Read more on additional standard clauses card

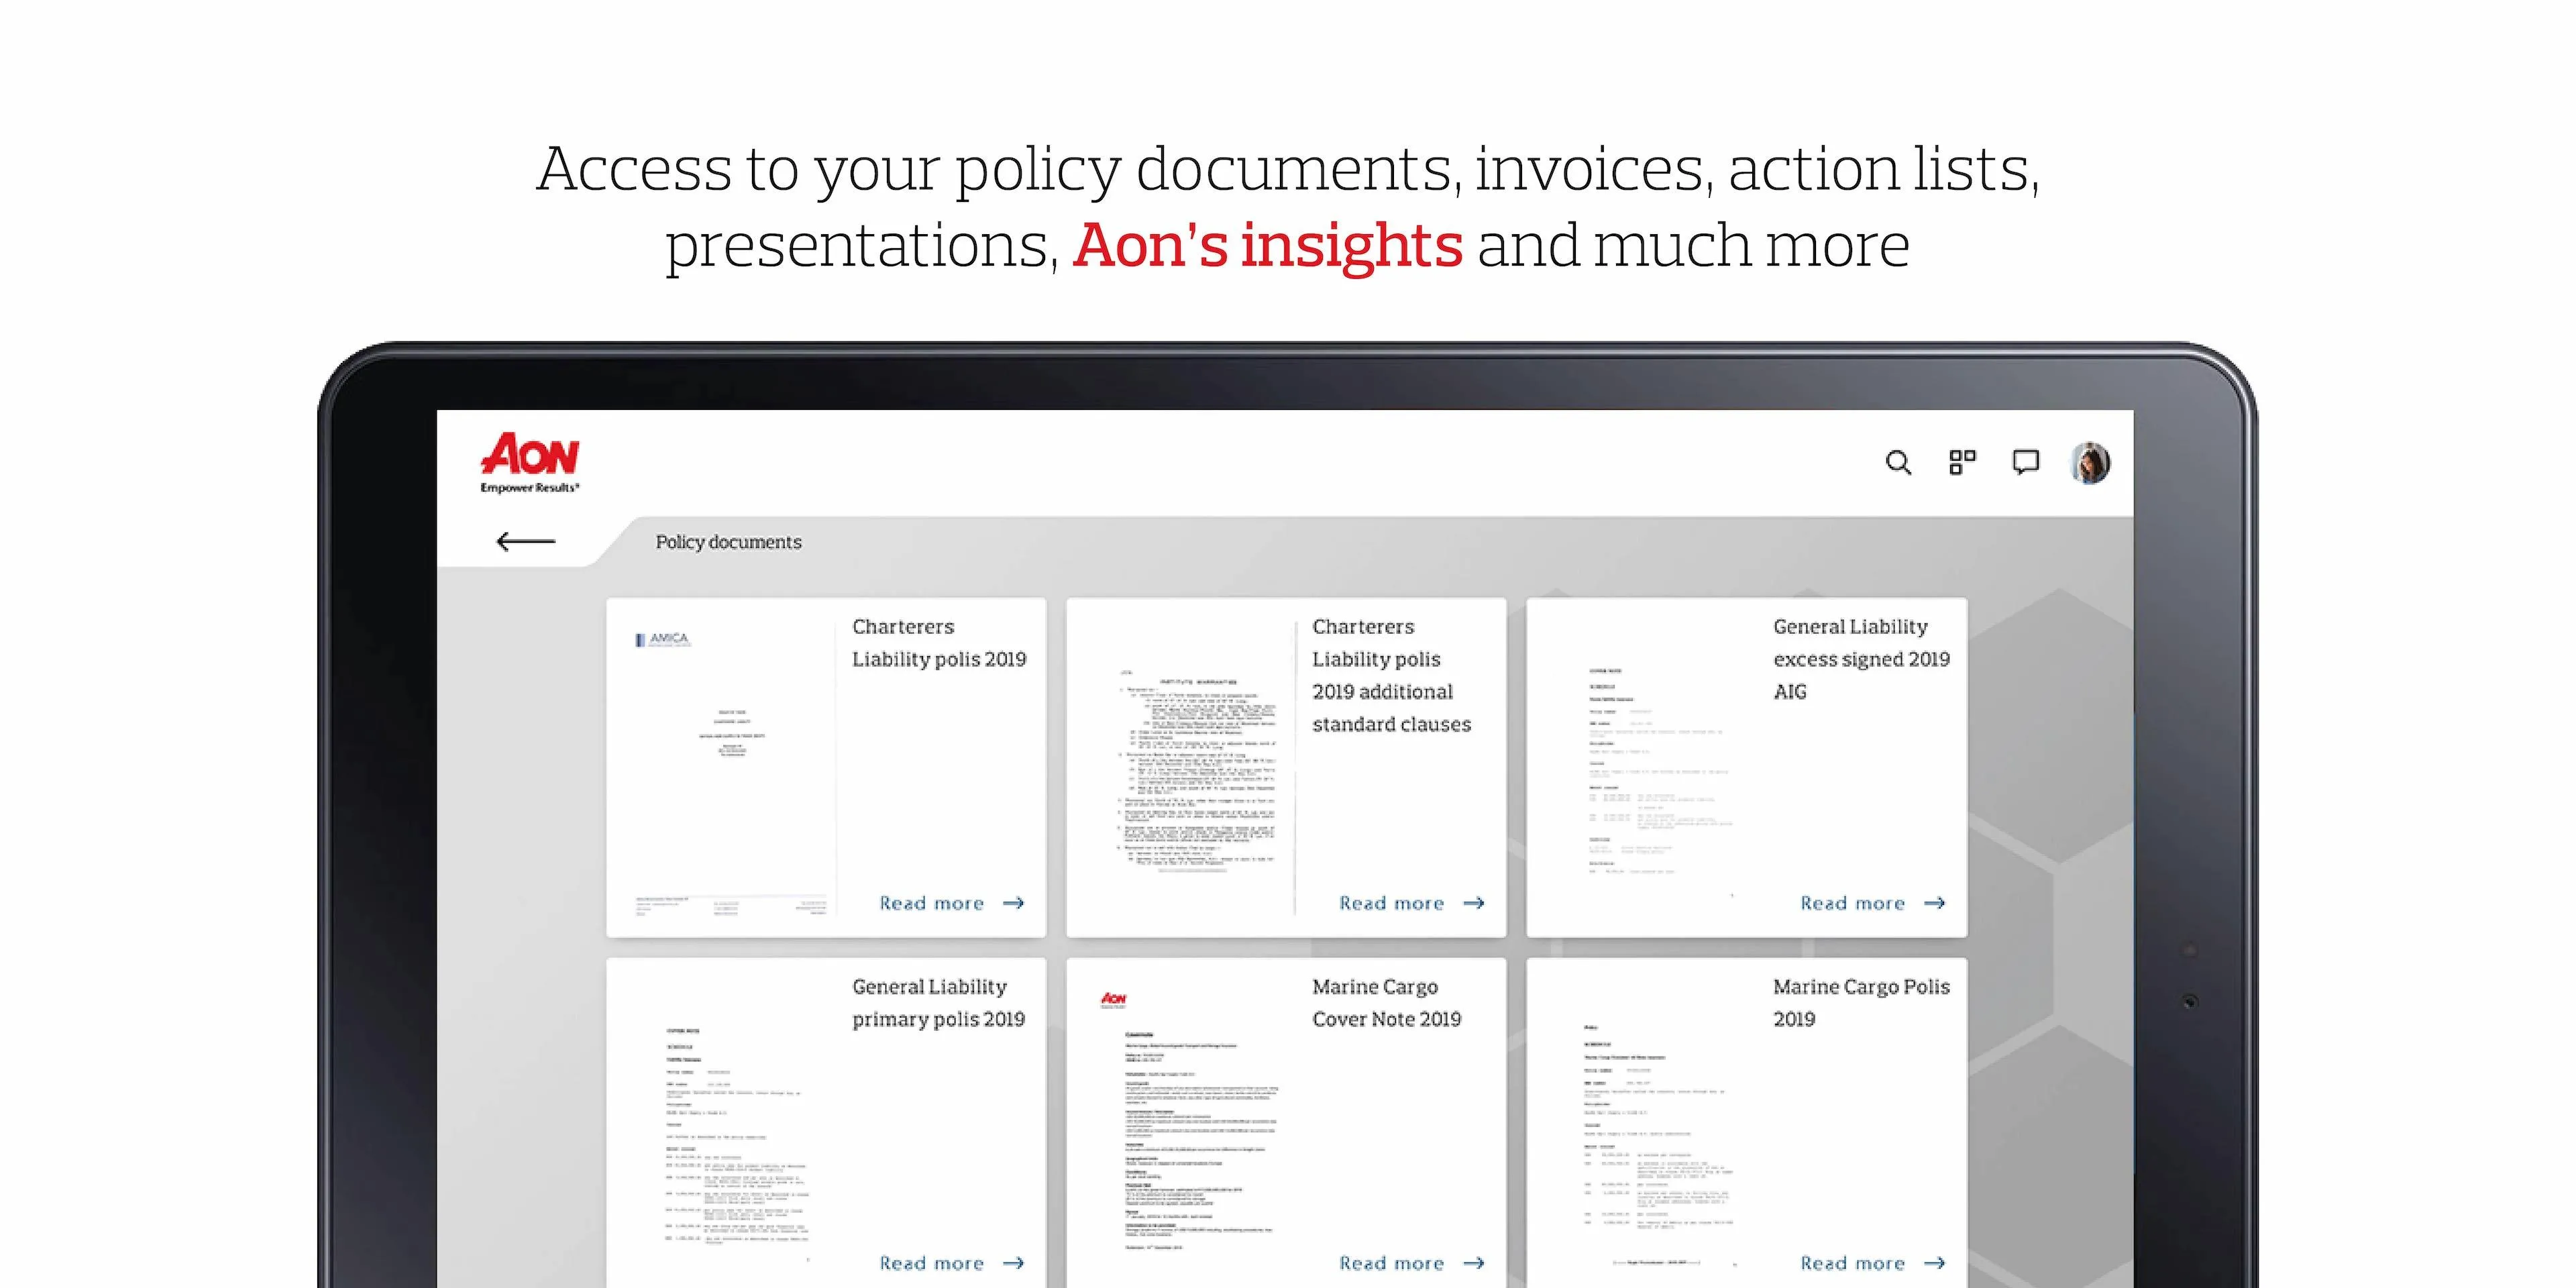click(x=1412, y=903)
